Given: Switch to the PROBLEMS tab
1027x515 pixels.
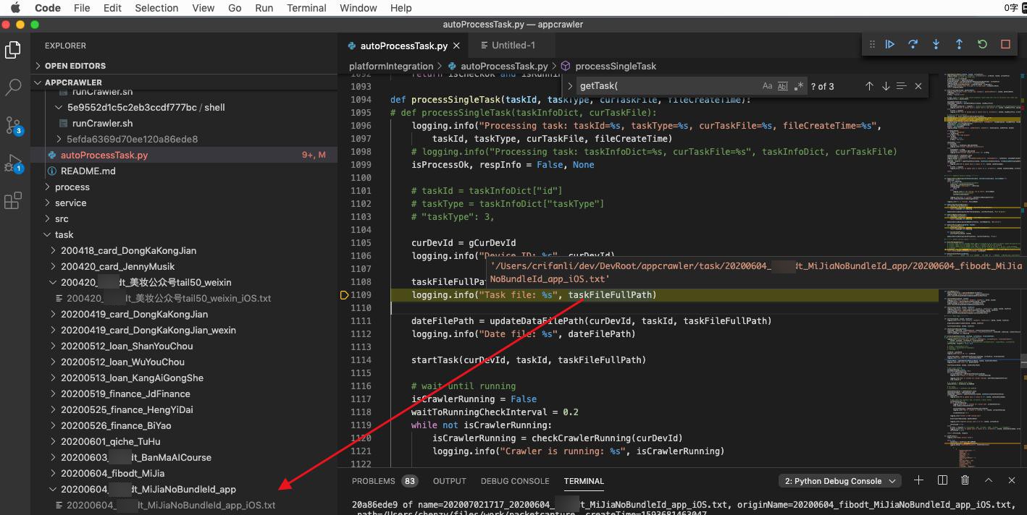Looking at the screenshot, I should click(385, 481).
